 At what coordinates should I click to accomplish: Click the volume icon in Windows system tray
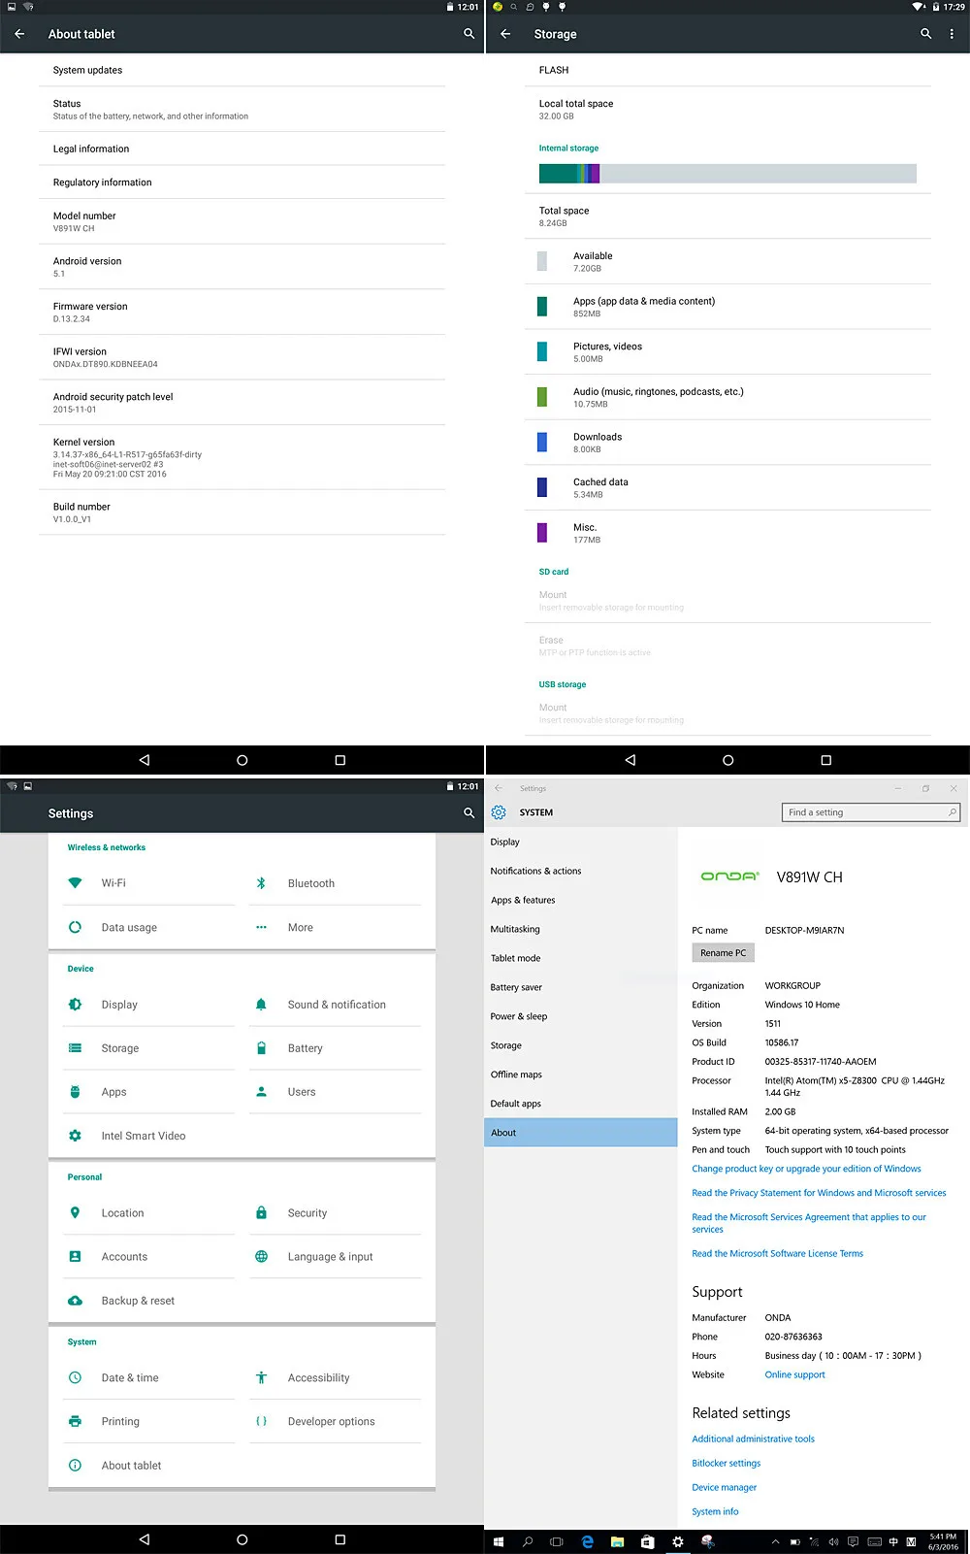pos(833,1541)
